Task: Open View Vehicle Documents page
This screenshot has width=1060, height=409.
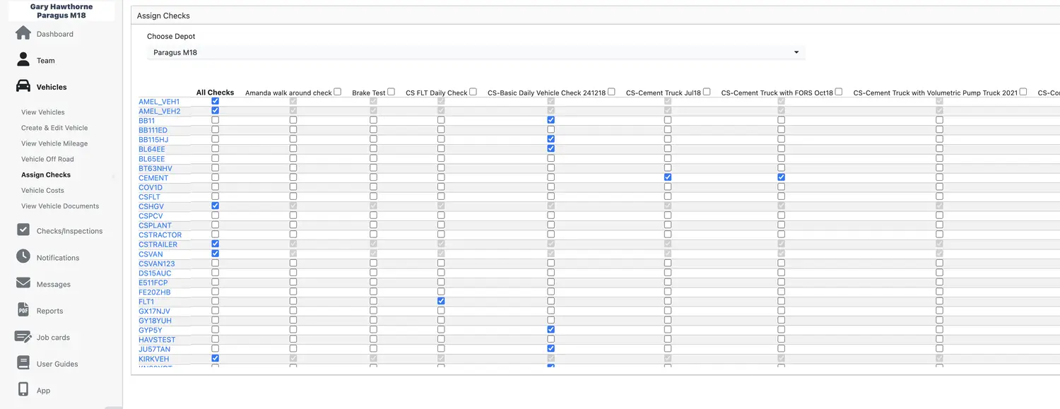Action: tap(60, 206)
